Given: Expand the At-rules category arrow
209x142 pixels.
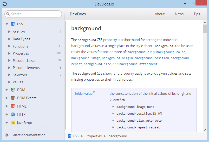Looking at the screenshot, I should click(x=9, y=32).
